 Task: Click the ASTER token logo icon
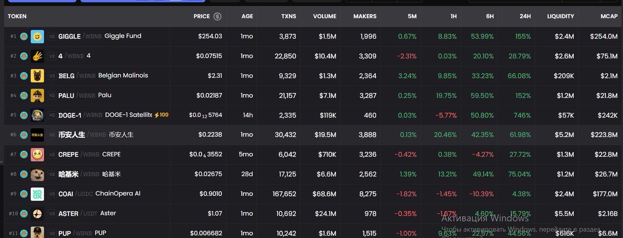click(x=37, y=214)
